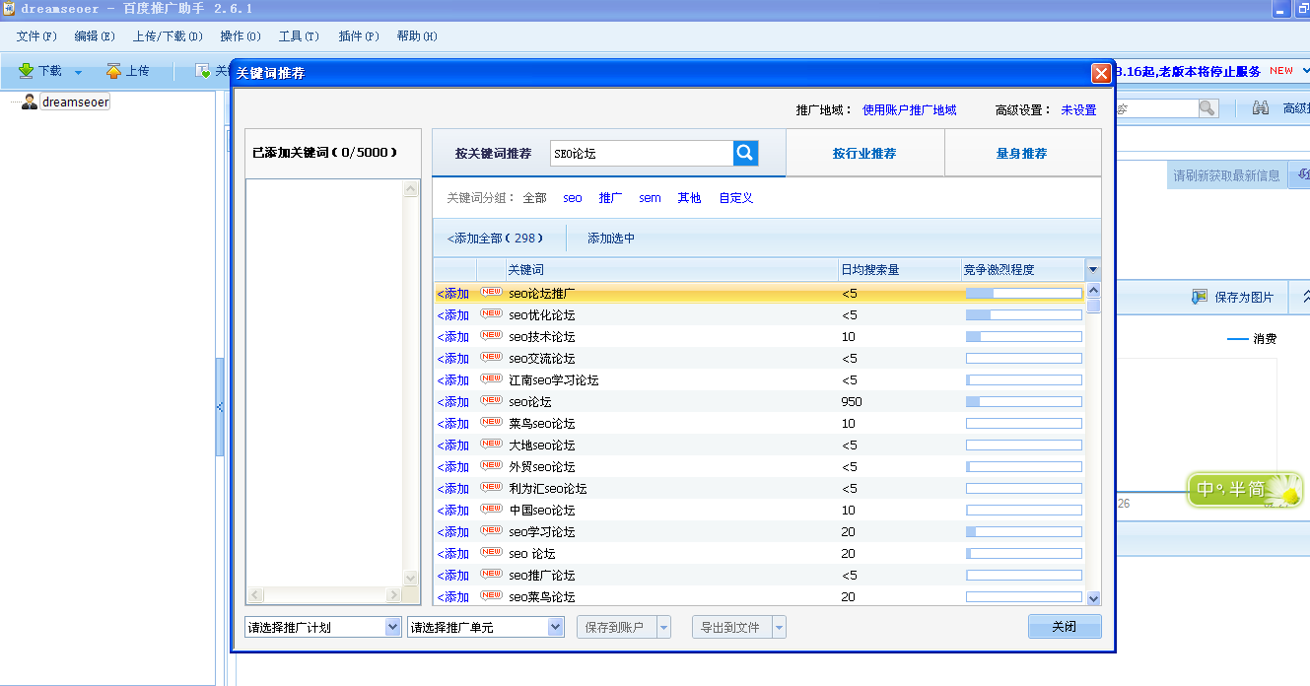Switch to the 量身推荐 tab
1310x686 pixels.
(x=1021, y=154)
